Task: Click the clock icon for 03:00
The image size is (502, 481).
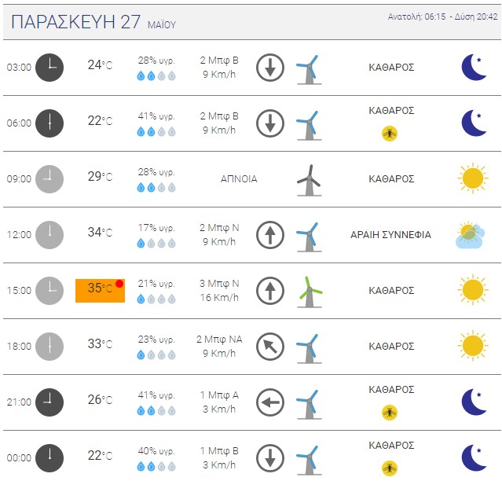Action: (x=49, y=68)
